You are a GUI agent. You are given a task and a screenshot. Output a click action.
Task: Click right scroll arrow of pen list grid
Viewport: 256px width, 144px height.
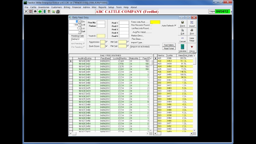pos(191,133)
